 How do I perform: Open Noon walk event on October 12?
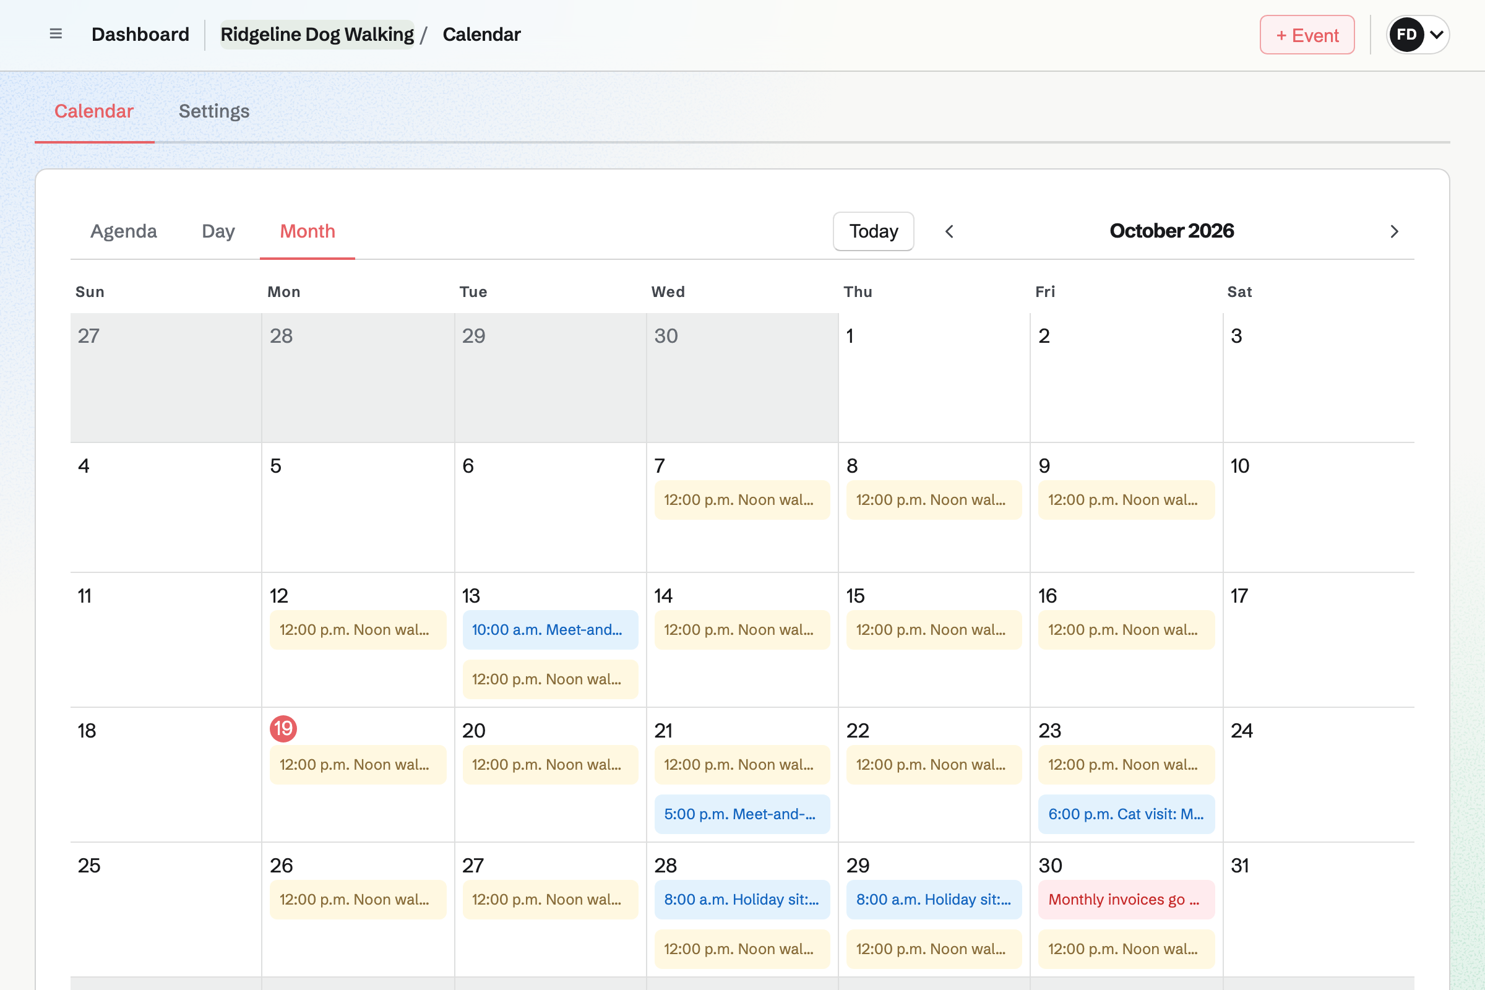coord(358,629)
